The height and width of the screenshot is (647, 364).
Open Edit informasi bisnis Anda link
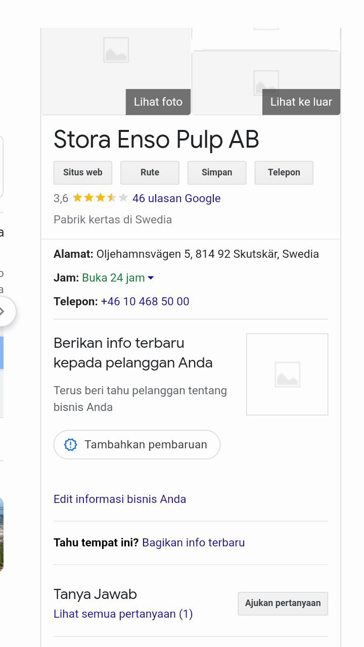[120, 499]
